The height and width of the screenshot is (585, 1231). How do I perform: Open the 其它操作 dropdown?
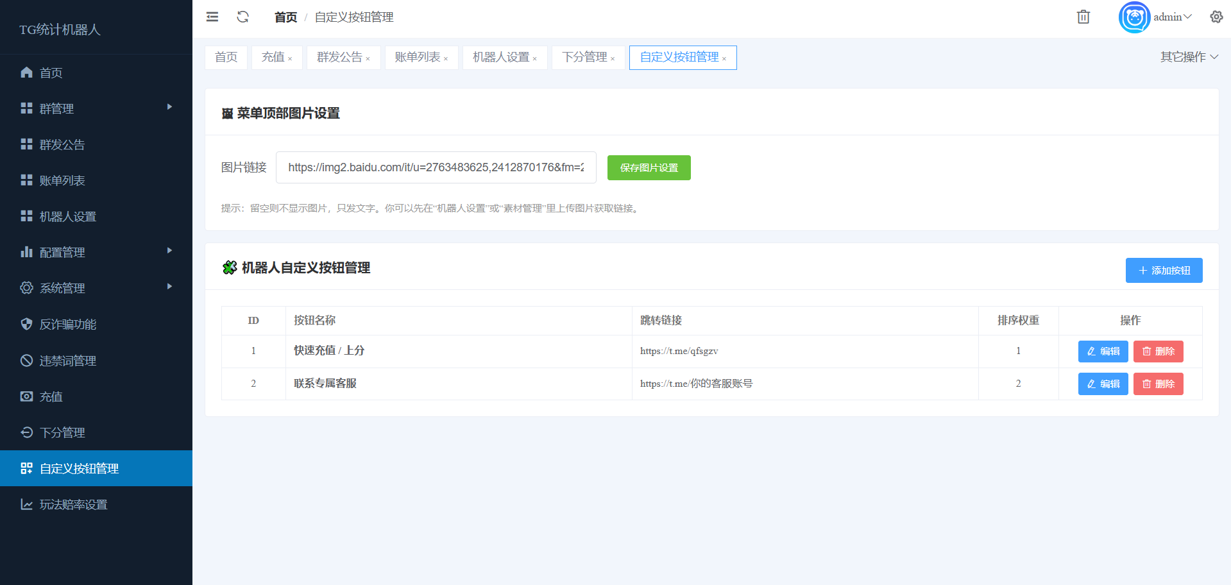click(x=1189, y=57)
